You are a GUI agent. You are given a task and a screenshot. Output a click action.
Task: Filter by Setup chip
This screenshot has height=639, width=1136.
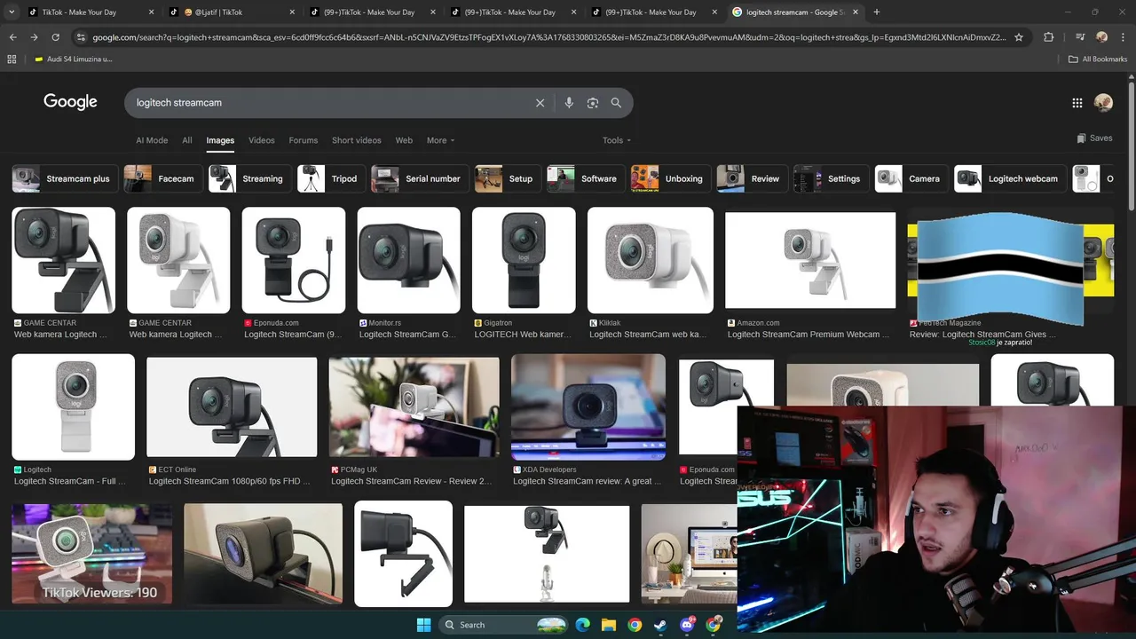click(506, 178)
